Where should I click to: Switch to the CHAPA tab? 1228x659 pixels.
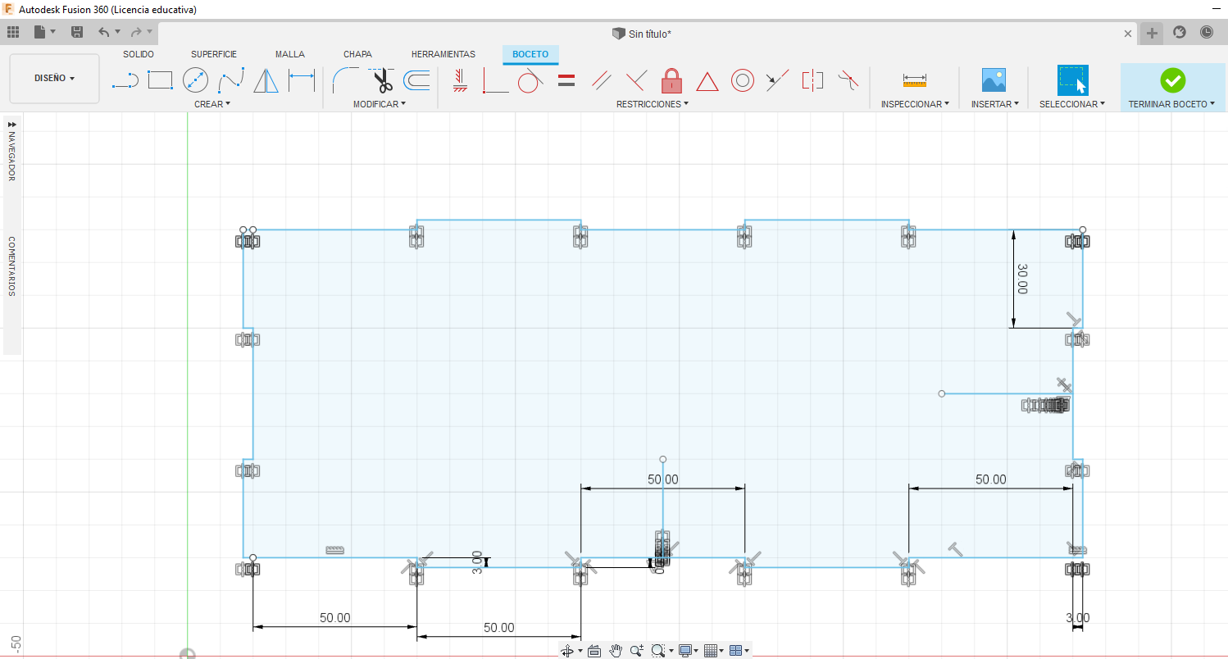tap(357, 54)
